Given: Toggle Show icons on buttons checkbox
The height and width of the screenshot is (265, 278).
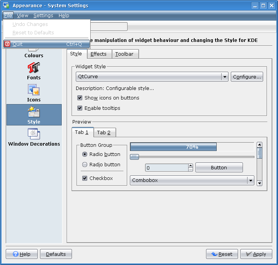Looking at the screenshot, I should pos(80,98).
